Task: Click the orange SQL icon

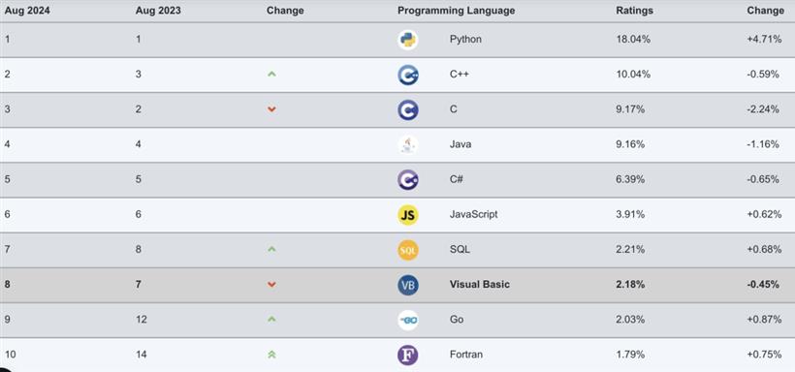Action: 407,250
